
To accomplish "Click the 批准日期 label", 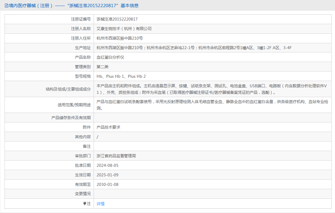I will [83, 166].
